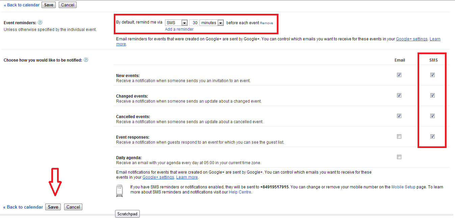
Task: Click the SMS column header
Action: point(433,60)
